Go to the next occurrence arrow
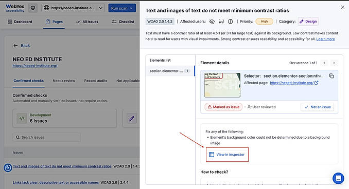 click(334, 63)
